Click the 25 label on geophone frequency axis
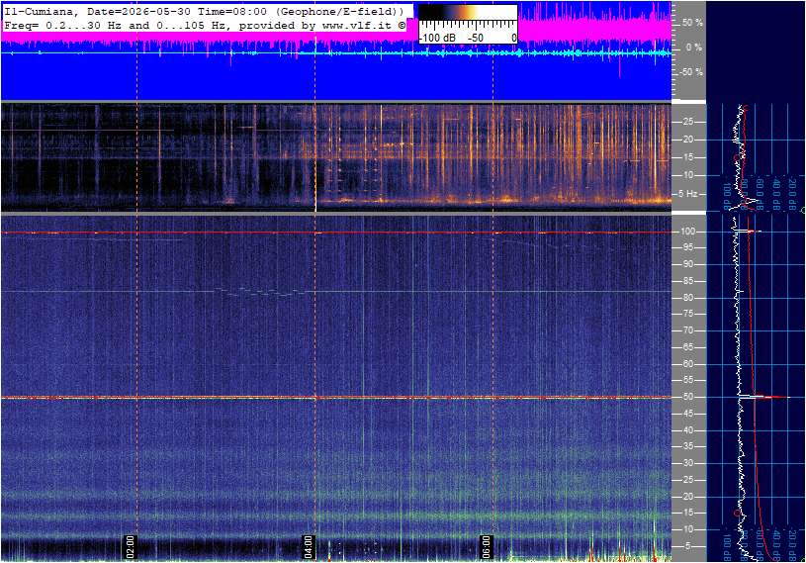Image resolution: width=806 pixels, height=563 pixels. click(687, 122)
